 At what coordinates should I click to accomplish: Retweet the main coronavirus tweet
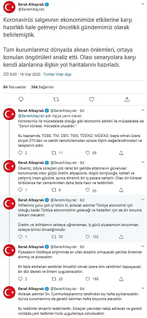pyautogui.click(x=56, y=99)
